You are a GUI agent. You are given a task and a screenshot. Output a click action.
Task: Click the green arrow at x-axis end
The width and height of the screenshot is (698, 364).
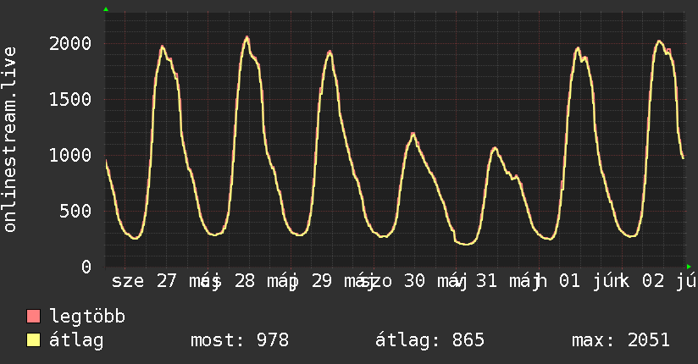(689, 267)
